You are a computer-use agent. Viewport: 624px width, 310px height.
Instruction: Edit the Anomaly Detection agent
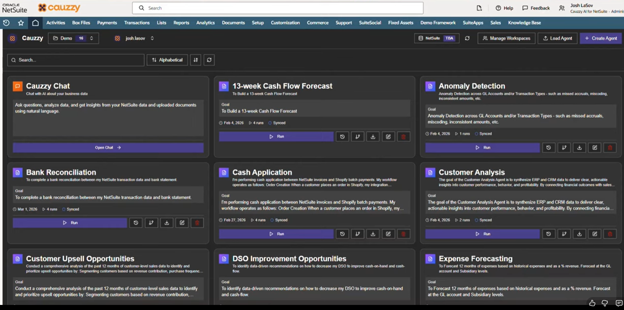pos(595,148)
